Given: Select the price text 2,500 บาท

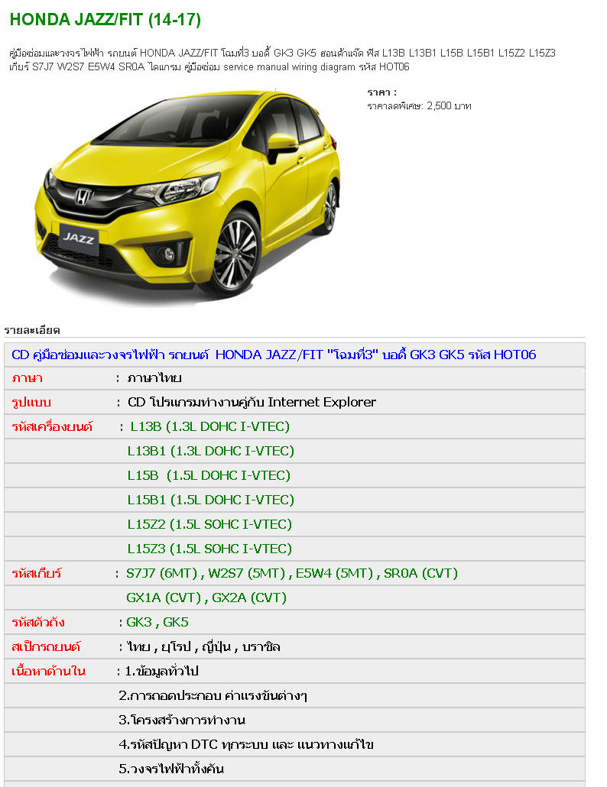Looking at the screenshot, I should point(449,106).
